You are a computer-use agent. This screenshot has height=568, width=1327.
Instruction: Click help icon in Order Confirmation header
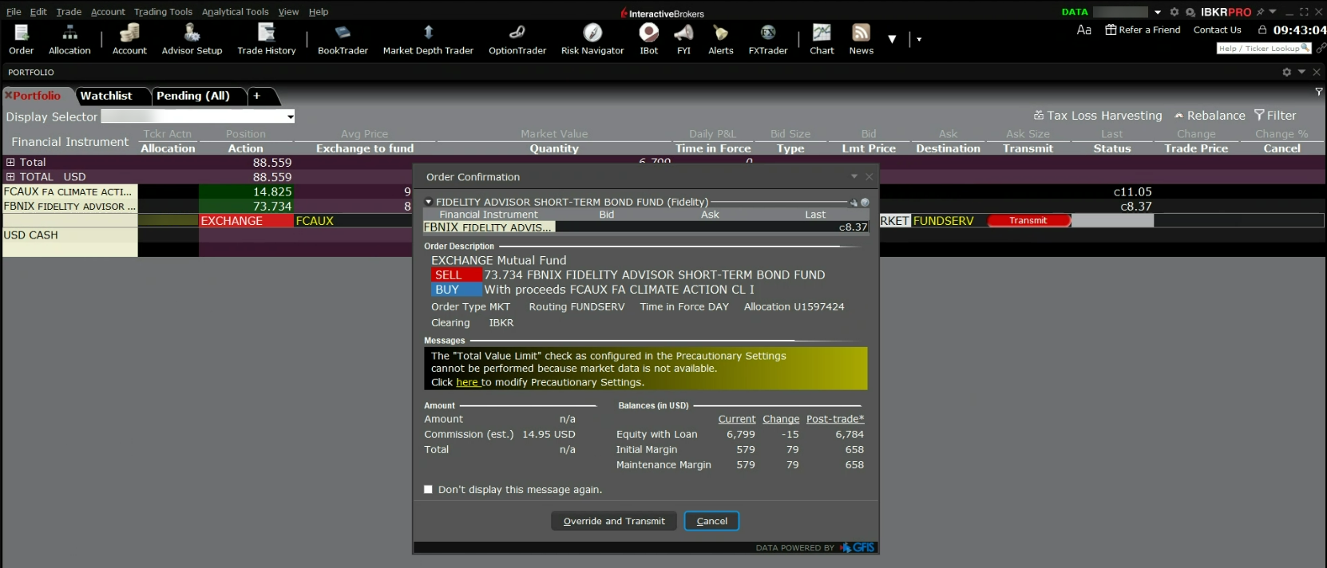pos(865,203)
